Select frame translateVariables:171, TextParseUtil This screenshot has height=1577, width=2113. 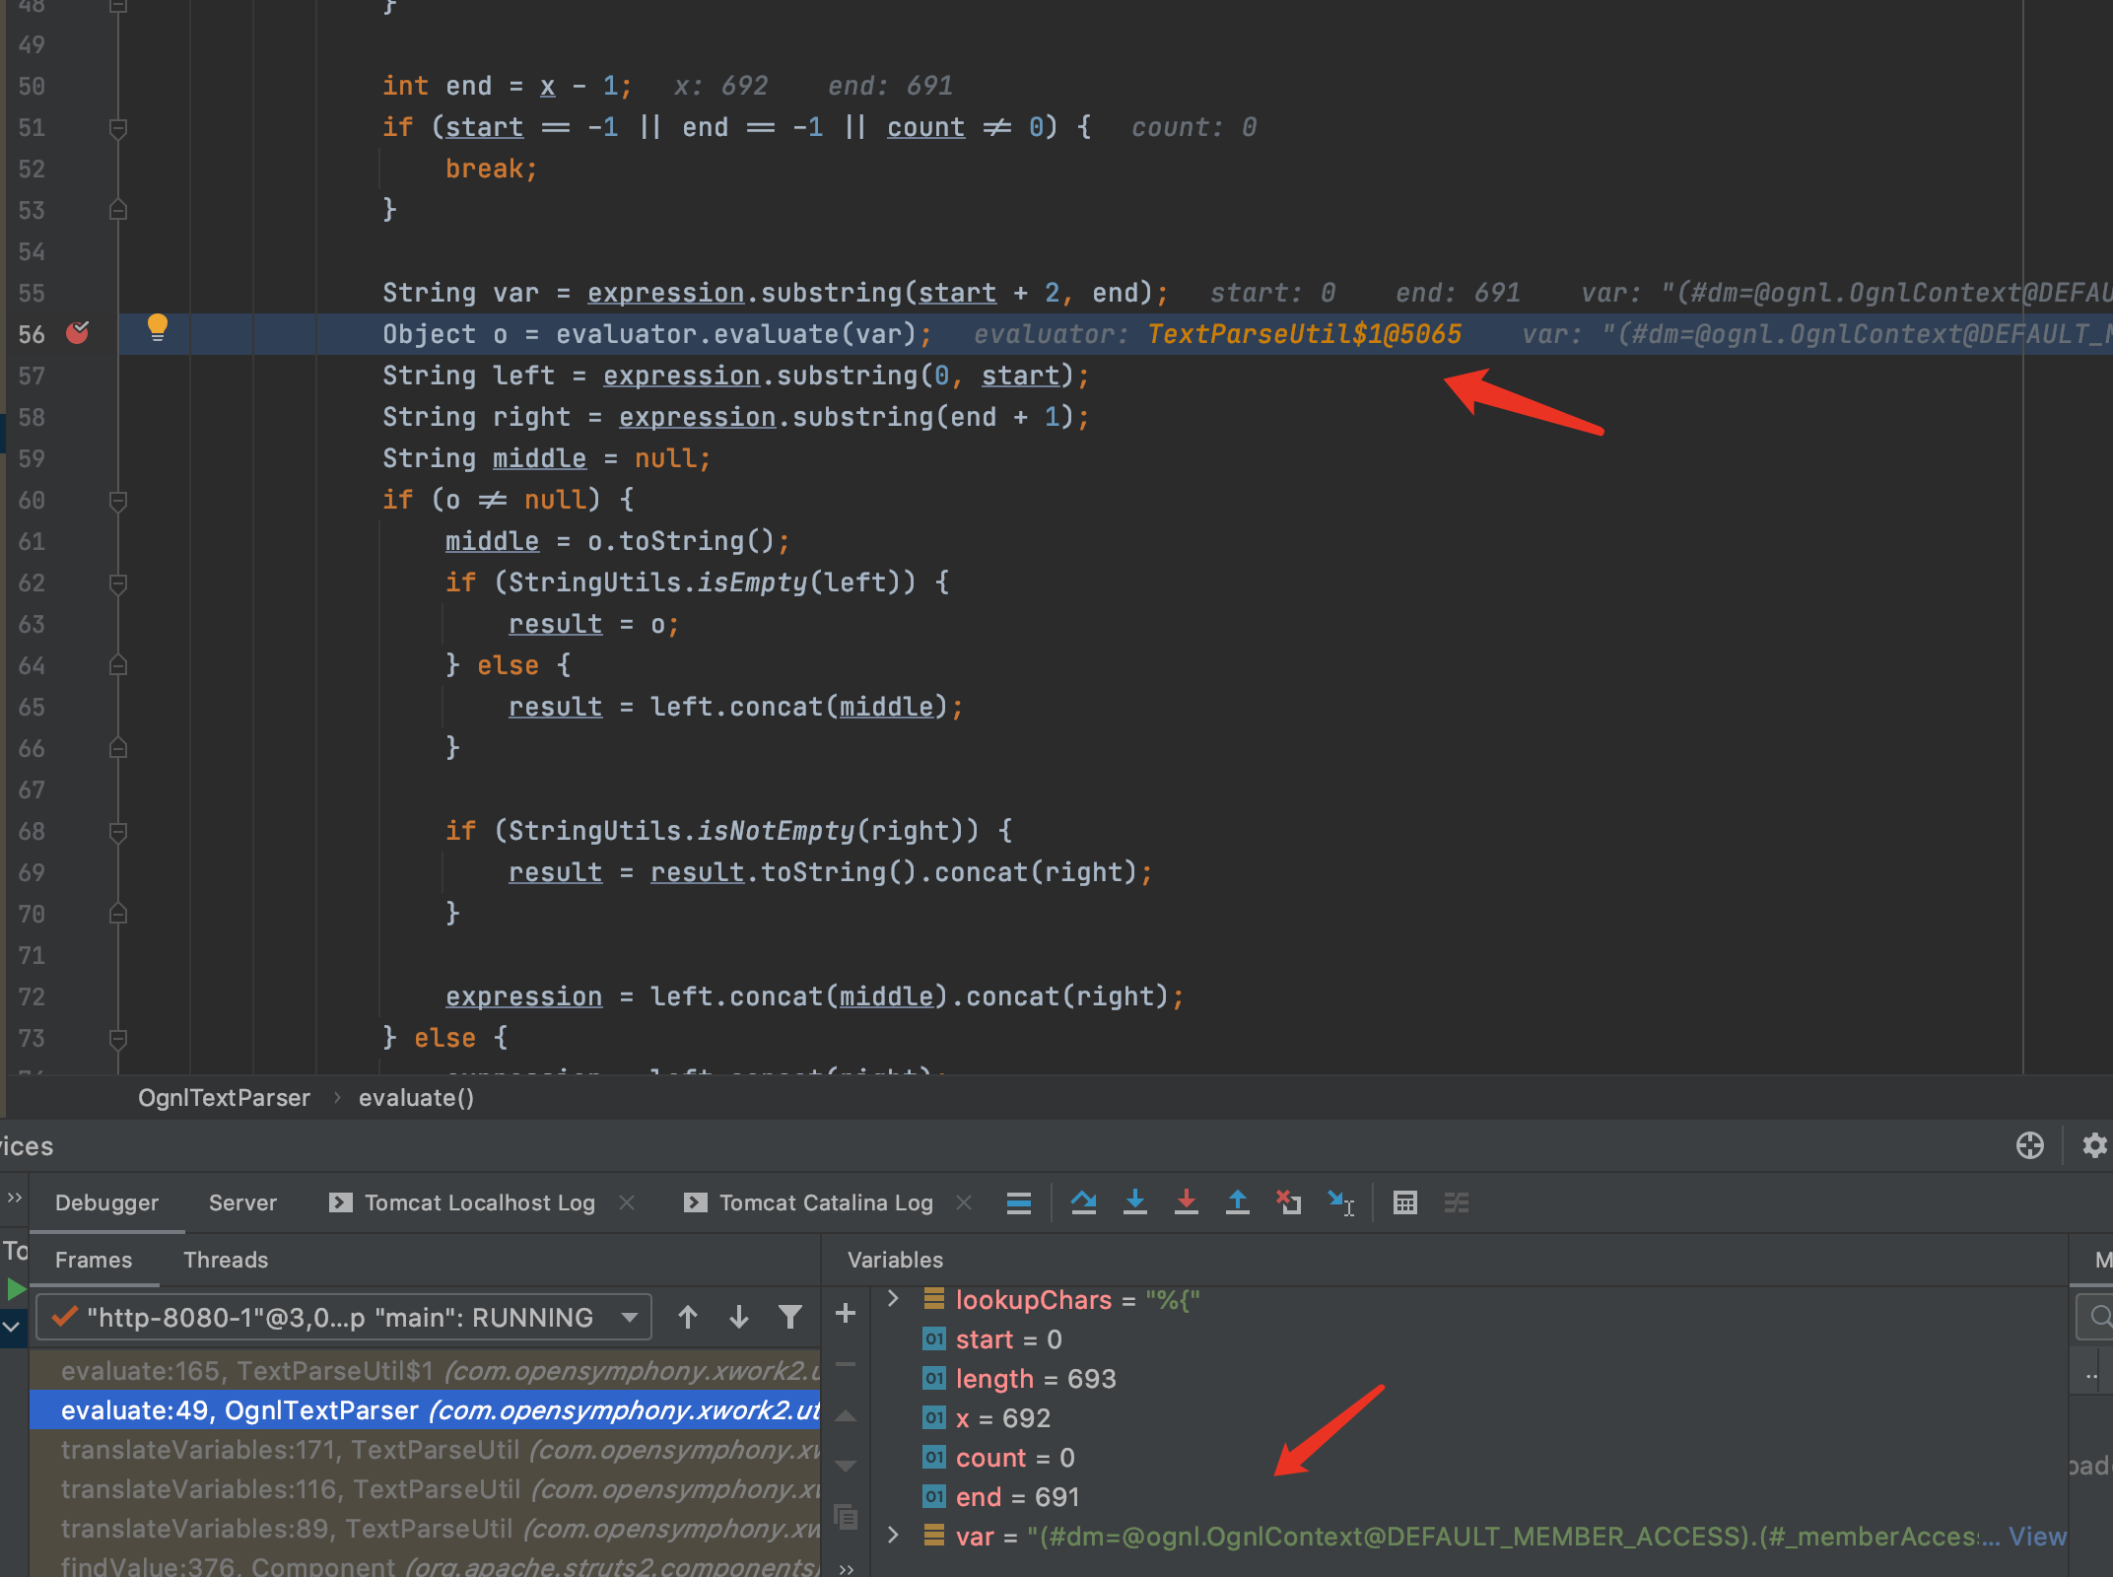click(425, 1450)
